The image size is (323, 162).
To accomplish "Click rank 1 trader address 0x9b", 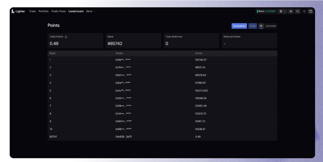I will pos(123,60).
